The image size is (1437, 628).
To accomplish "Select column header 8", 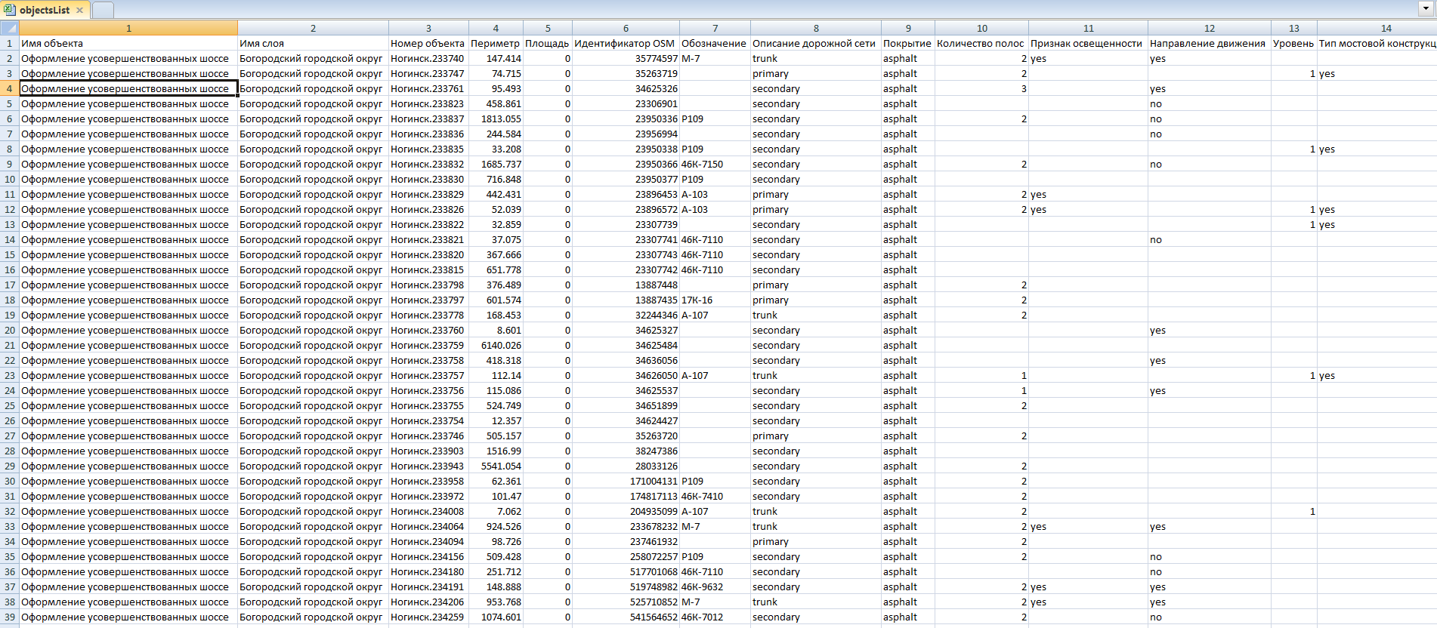I will tap(816, 28).
